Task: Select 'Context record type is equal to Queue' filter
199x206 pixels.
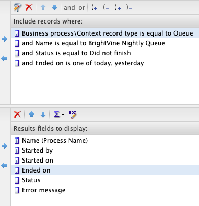Action: (x=105, y=33)
